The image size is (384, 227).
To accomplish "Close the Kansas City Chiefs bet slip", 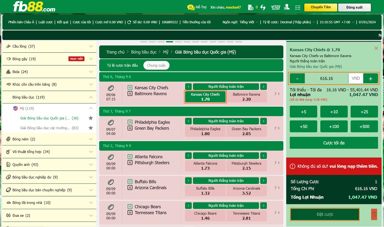I will 376,48.
